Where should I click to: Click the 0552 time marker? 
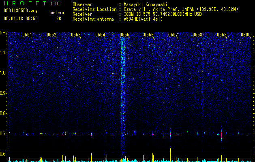pyautogui.click(x=51, y=35)
